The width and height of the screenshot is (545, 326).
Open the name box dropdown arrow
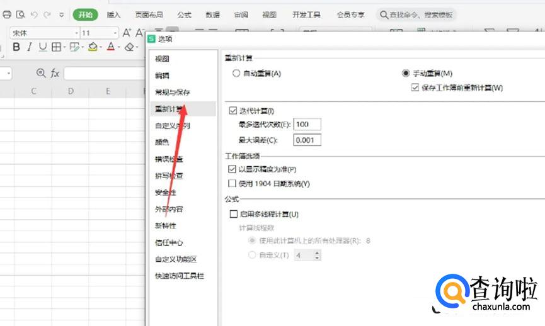coord(8,74)
